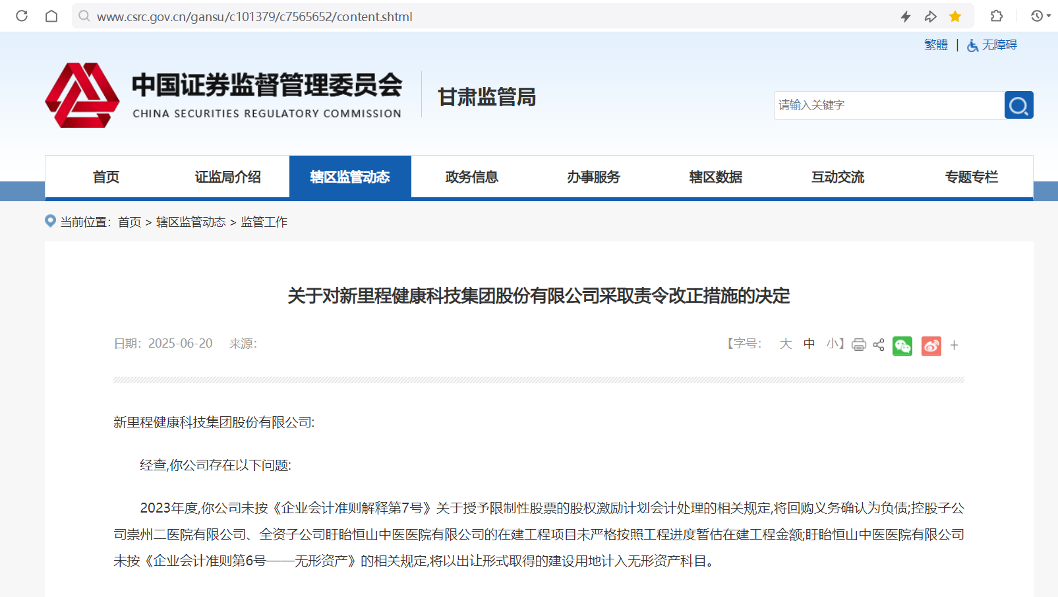Print the article with printer icon

click(858, 345)
